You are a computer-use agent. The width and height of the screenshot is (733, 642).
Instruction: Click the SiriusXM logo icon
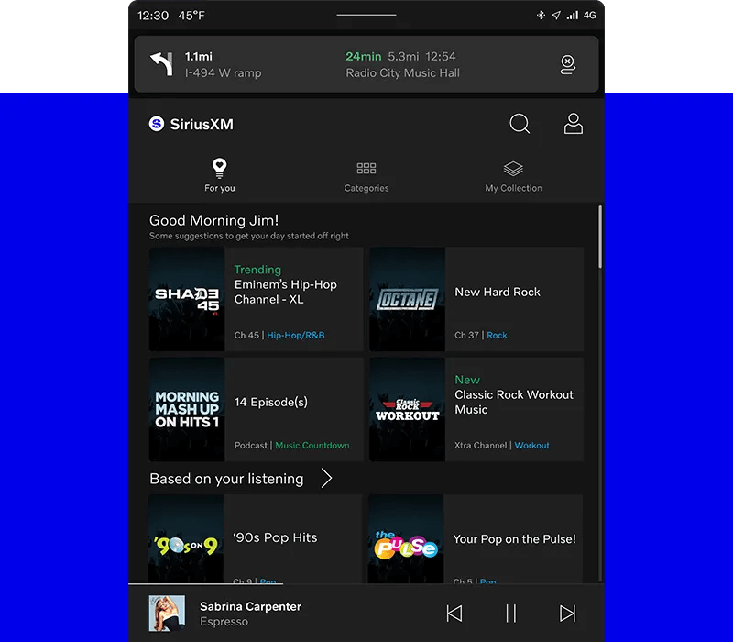pos(157,124)
